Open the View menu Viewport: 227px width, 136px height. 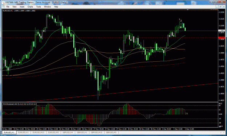(x=15, y=7)
